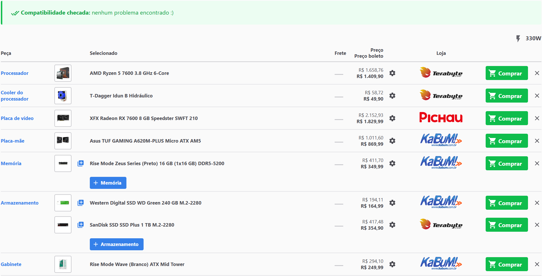Add another memory with + Memória button
This screenshot has height=276, width=542.
108,183
